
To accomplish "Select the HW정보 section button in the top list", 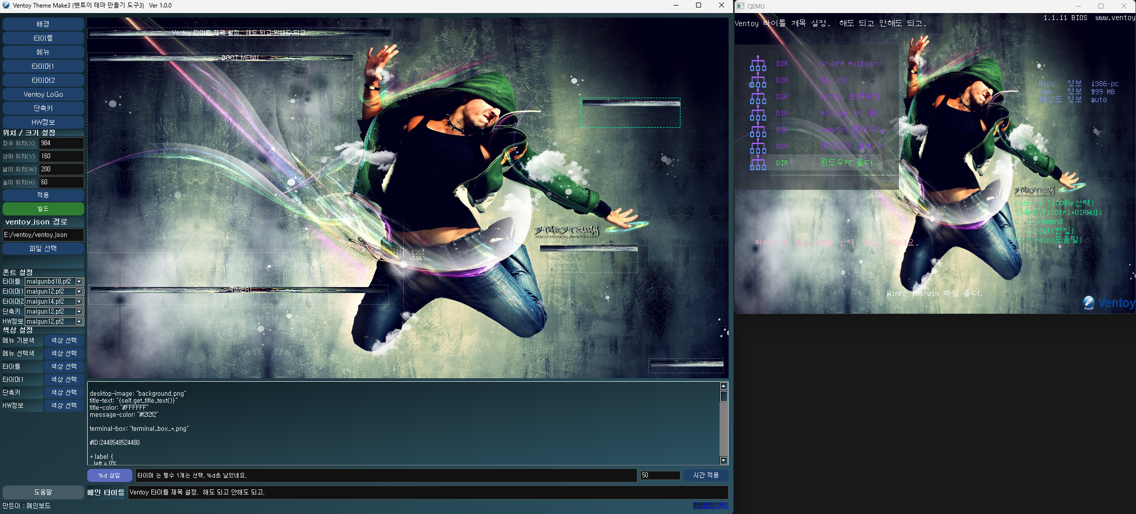I will (43, 122).
